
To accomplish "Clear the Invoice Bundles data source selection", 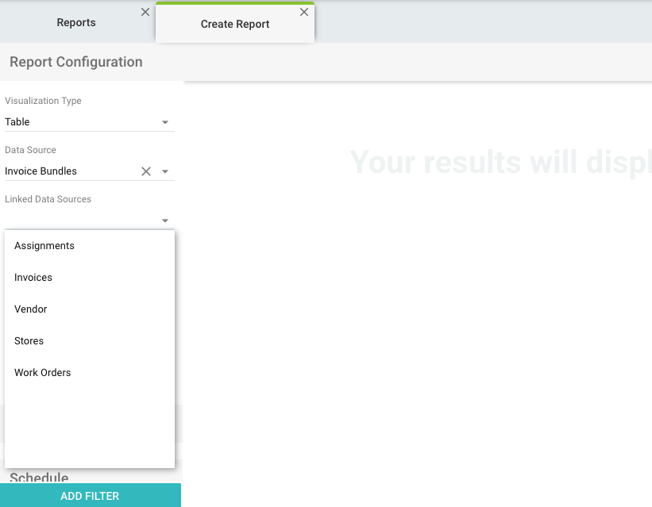I will click(146, 171).
